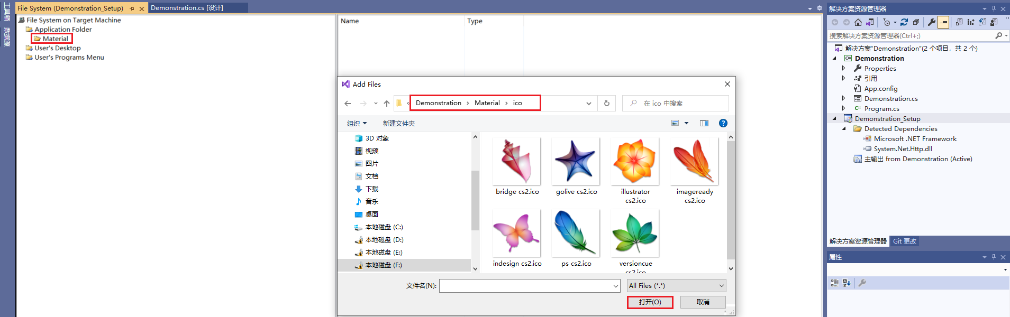Sort properties alphabetically with A-Z icon
Screen dimensions: 1010x317
847,283
